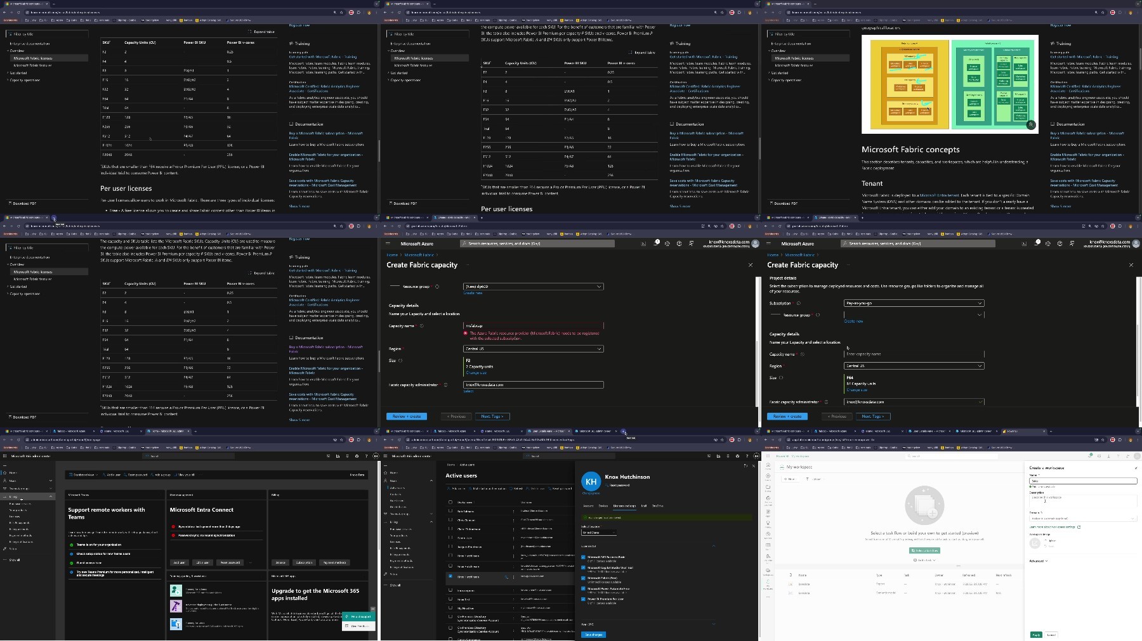Open Workspaces icon in Power BI left navigation
1142x641 pixels.
(768, 571)
